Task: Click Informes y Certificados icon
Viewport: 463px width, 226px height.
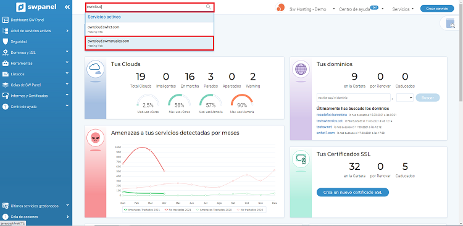Action: [x=5, y=96]
